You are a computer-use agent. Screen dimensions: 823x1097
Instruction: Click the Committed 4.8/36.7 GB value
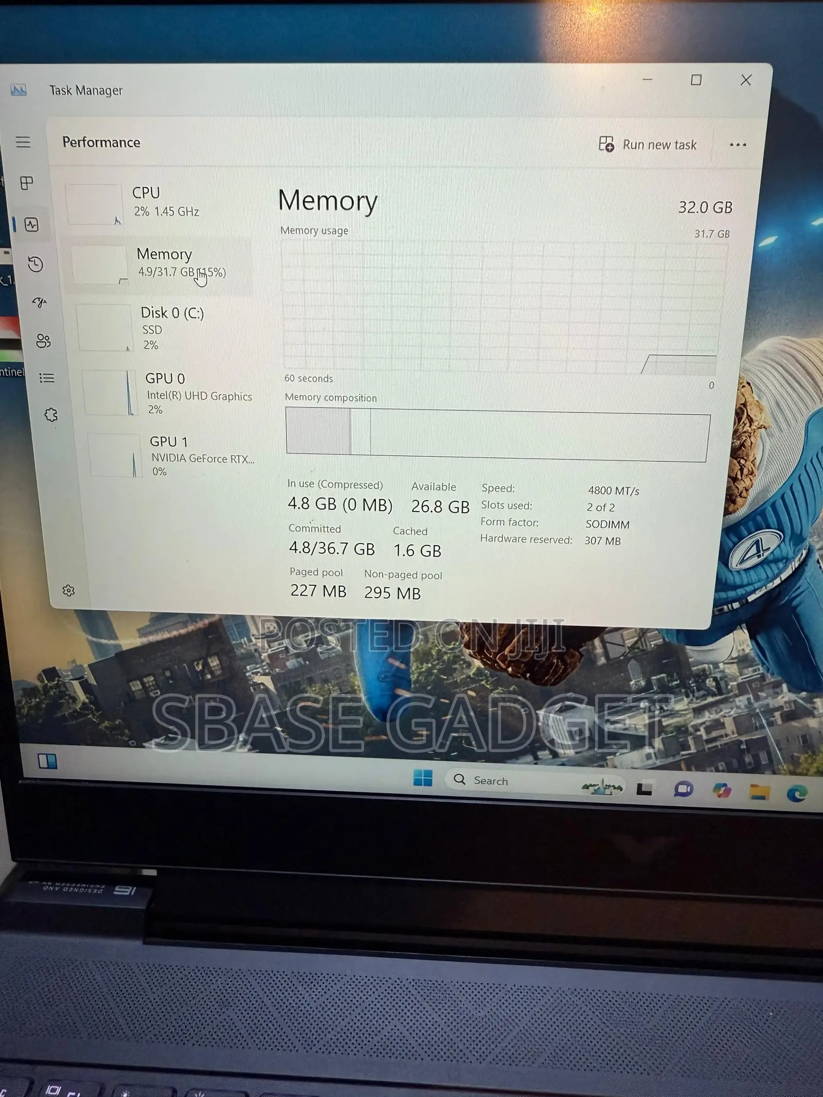[x=332, y=548]
